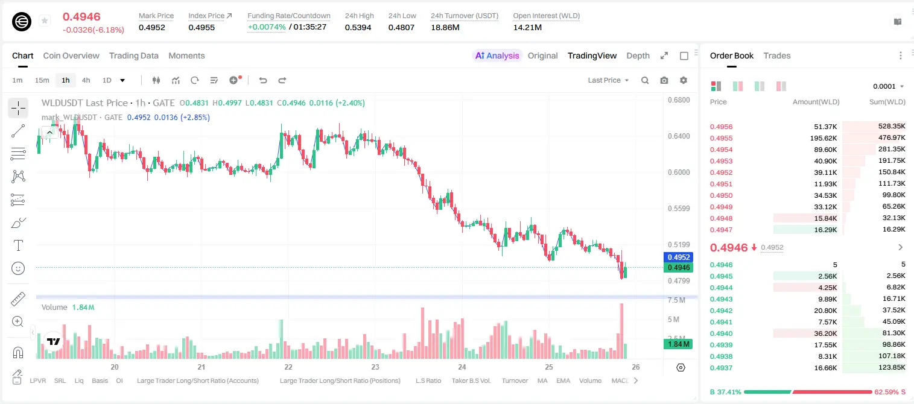Open the candlestick chart type icon
Screen dimensions: 914x404
tap(156, 80)
